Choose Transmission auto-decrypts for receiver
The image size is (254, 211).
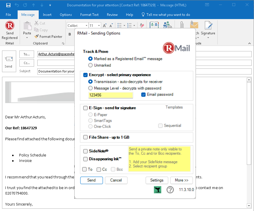[x=90, y=82]
